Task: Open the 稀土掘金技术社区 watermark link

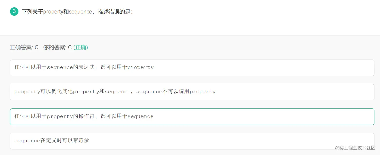Action: pos(358,148)
